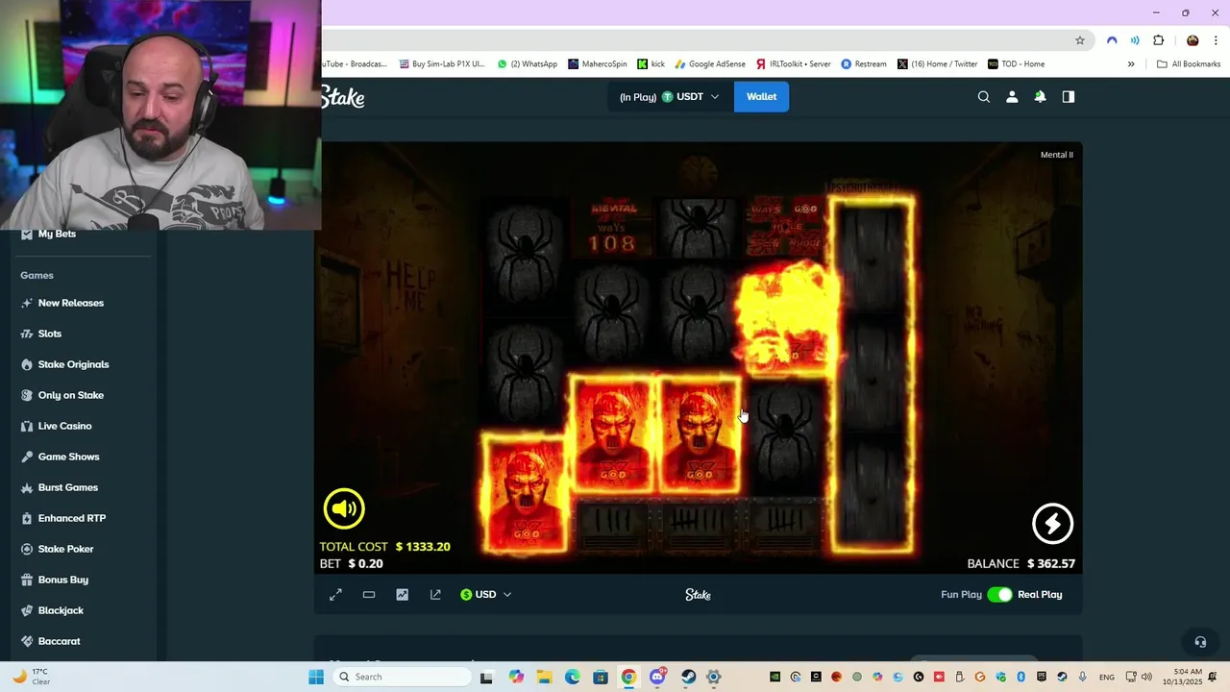This screenshot has height=692, width=1230.
Task: Toggle the chat side panel icon
Action: 1068,97
